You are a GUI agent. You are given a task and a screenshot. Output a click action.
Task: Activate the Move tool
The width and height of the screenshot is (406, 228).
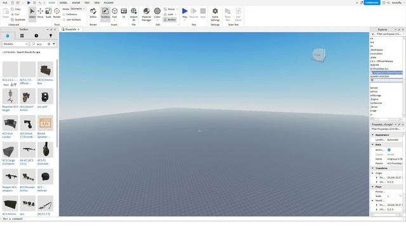coord(40,13)
